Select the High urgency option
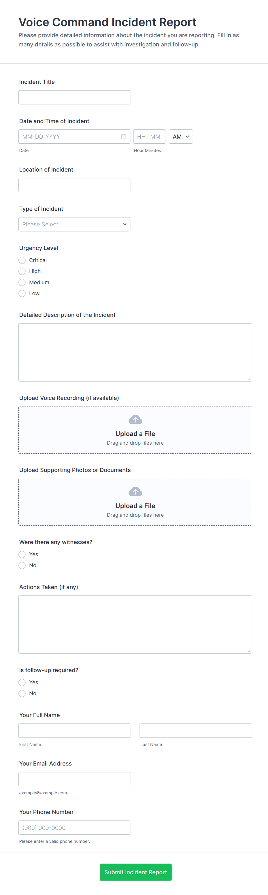 pos(22,271)
